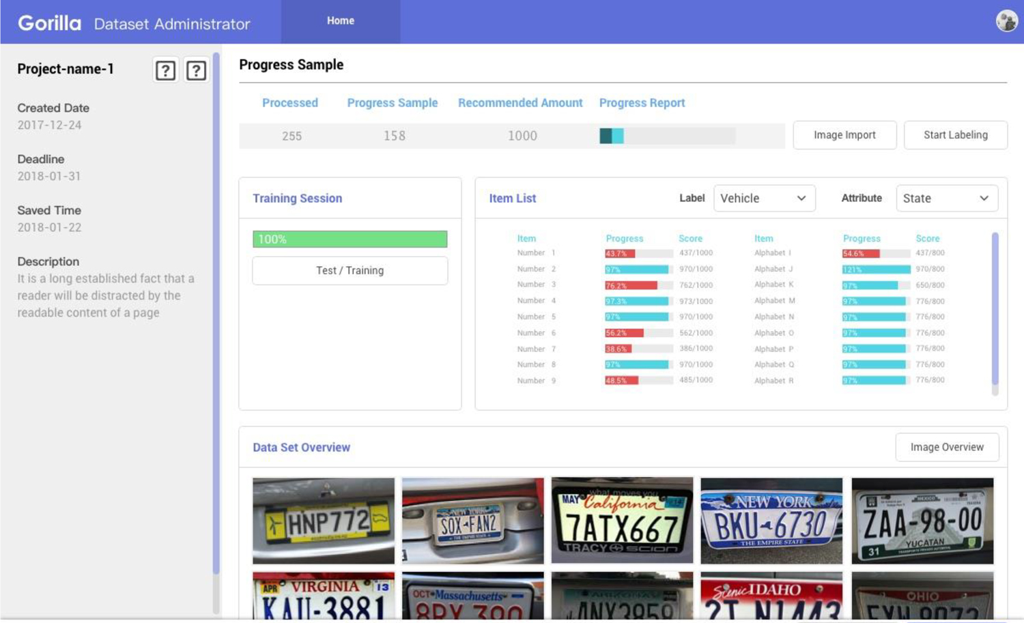The height and width of the screenshot is (623, 1024).
Task: Click the Image Import button
Action: 844,135
